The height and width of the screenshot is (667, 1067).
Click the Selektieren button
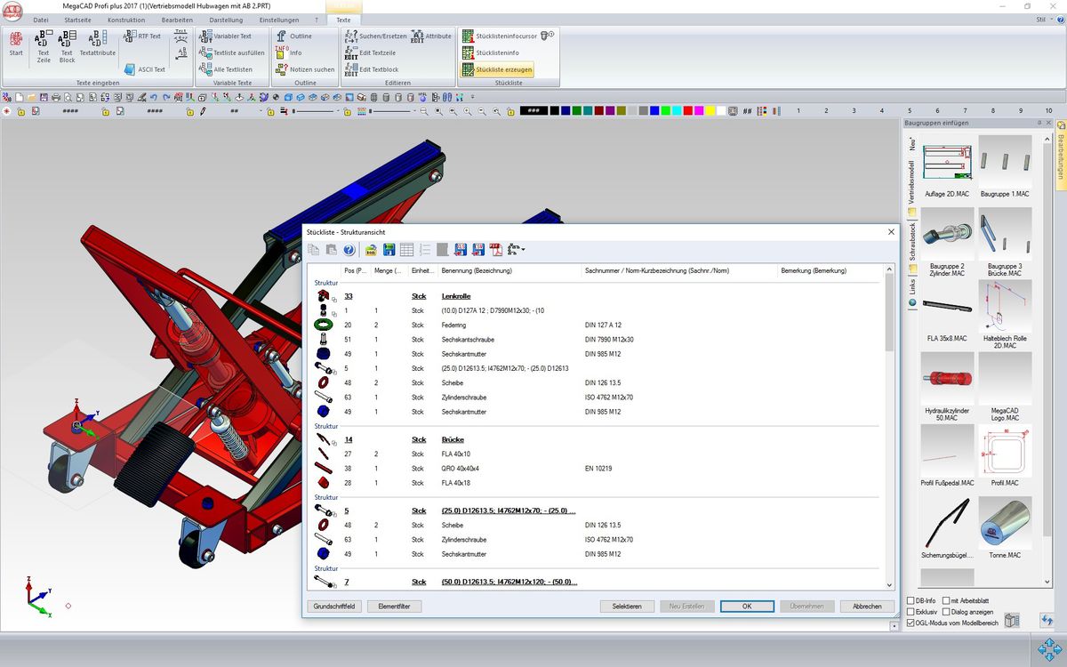[627, 607]
